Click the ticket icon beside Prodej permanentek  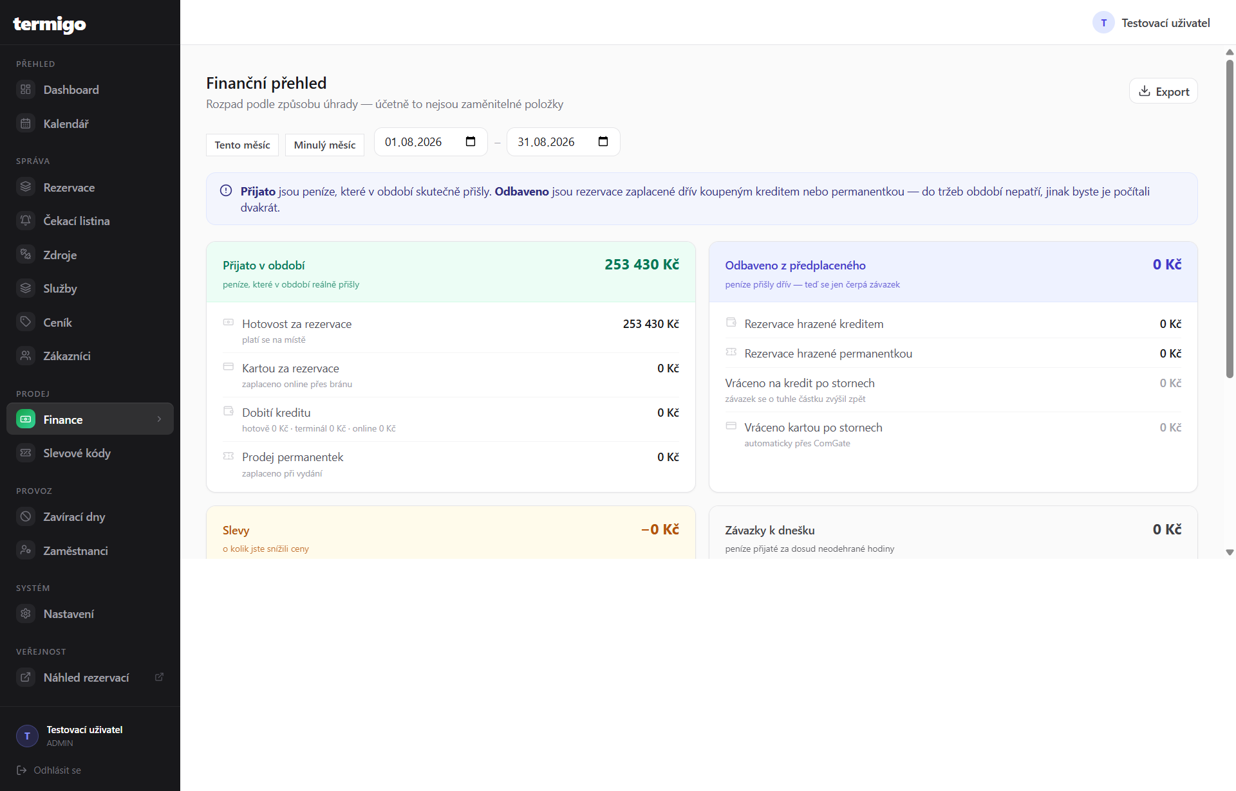point(229,456)
